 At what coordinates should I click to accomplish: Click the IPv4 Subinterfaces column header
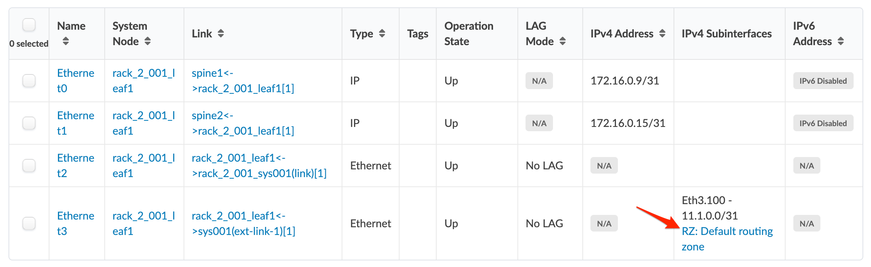[x=726, y=34]
